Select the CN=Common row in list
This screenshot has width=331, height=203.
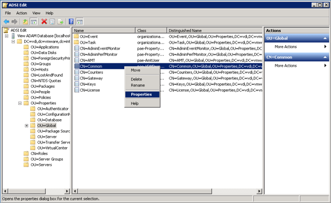click(x=168, y=66)
